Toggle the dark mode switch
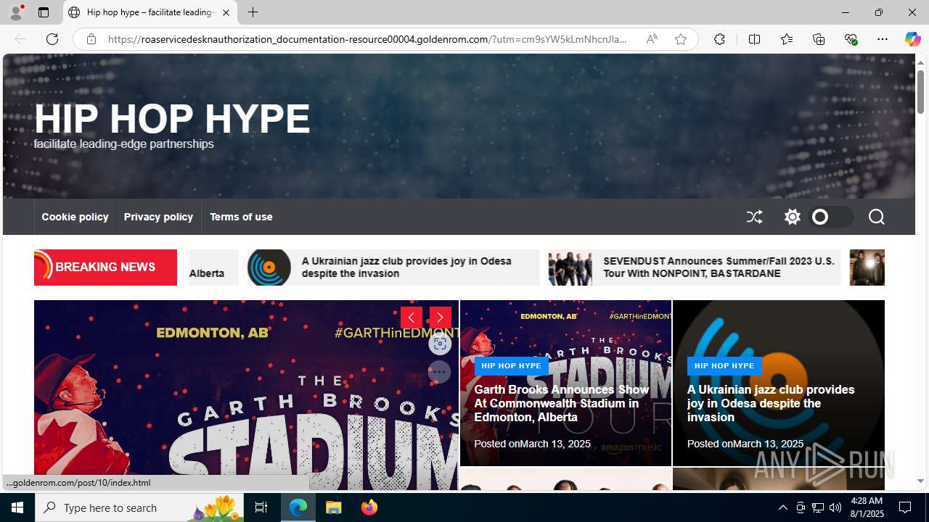This screenshot has width=929, height=522. coord(831,217)
